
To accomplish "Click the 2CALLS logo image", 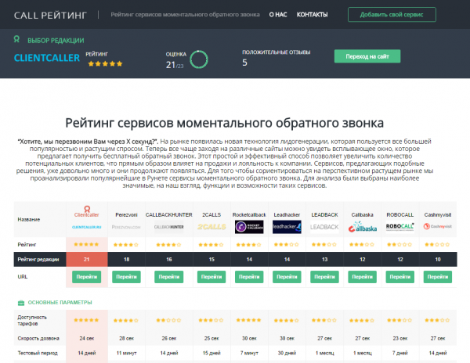I will [211, 227].
